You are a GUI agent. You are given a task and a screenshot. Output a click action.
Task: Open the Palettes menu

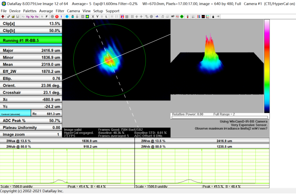(x=30, y=11)
